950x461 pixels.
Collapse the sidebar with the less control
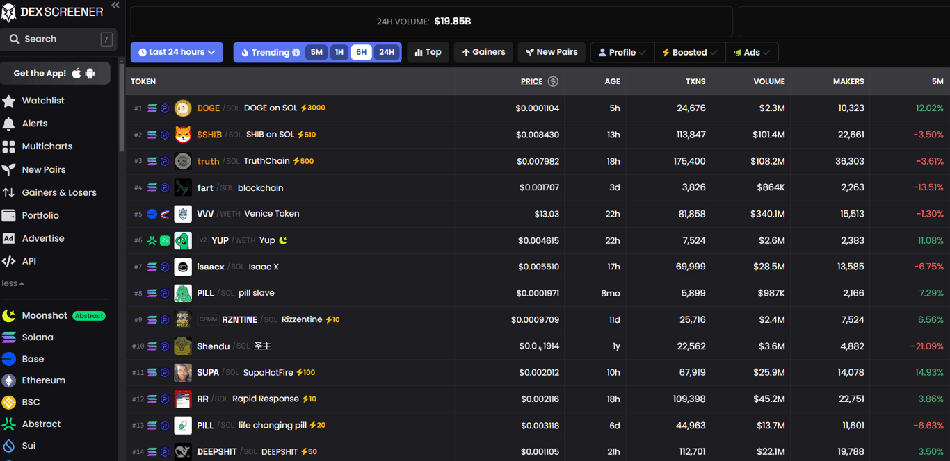point(19,283)
